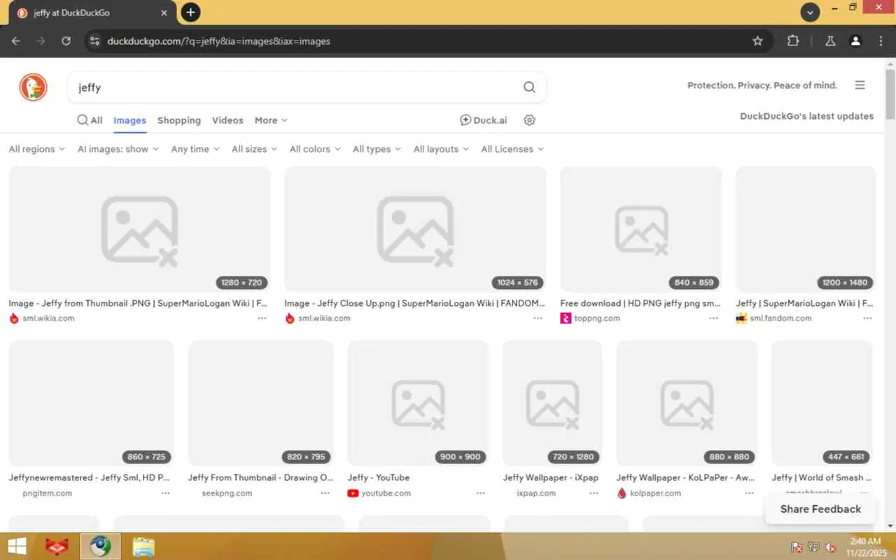Image resolution: width=896 pixels, height=560 pixels.
Task: Open the 880 × 880 image thumbnail
Action: pyautogui.click(x=687, y=403)
